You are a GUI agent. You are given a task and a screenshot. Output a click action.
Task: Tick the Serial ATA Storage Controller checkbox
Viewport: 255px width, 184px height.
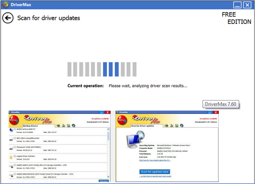pyautogui.click(x=15, y=174)
